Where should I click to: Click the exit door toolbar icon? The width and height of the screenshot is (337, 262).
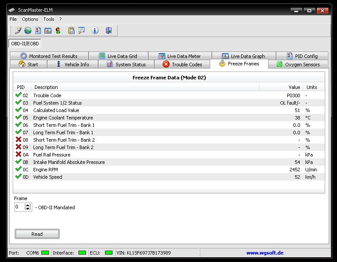click(109, 31)
